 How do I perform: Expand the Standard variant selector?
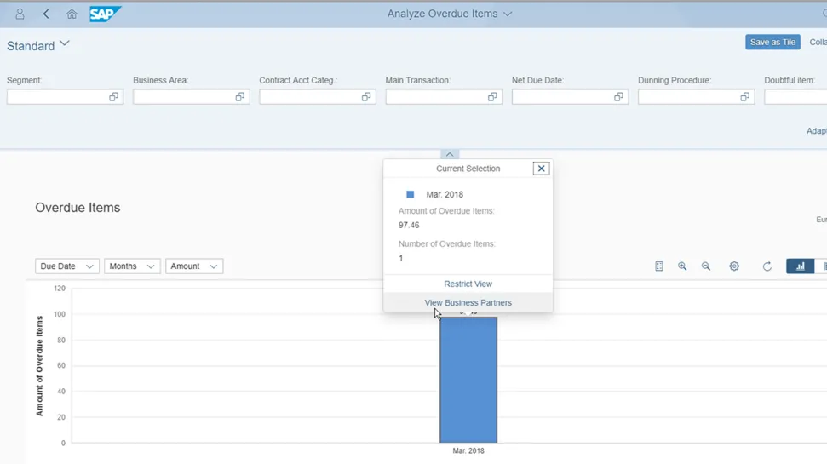click(x=64, y=44)
